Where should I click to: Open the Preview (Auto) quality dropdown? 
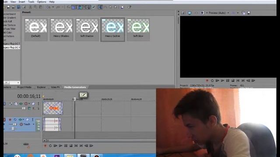pos(219,13)
